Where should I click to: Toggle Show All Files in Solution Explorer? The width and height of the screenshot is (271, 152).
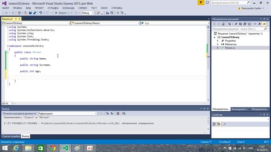[249, 24]
